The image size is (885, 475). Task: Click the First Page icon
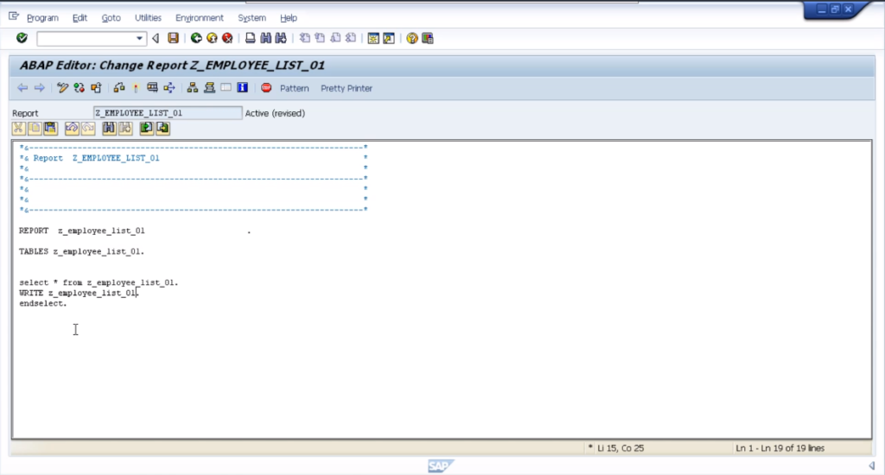[x=305, y=38]
